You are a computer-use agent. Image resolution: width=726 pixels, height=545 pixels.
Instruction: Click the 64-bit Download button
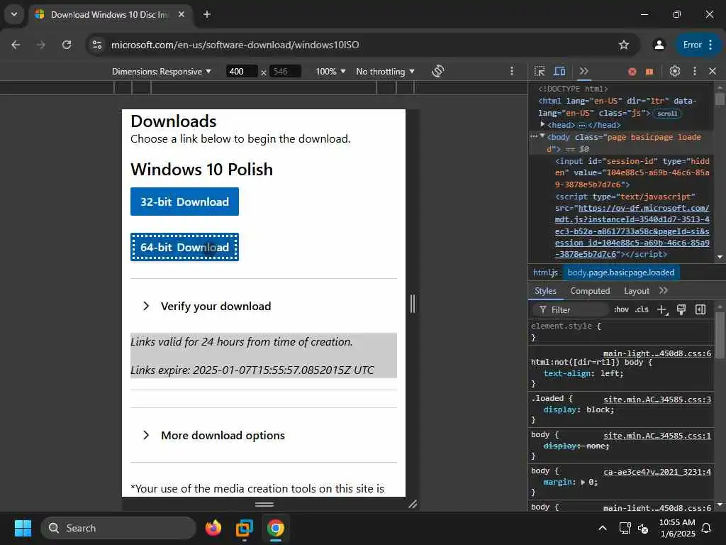[184, 247]
